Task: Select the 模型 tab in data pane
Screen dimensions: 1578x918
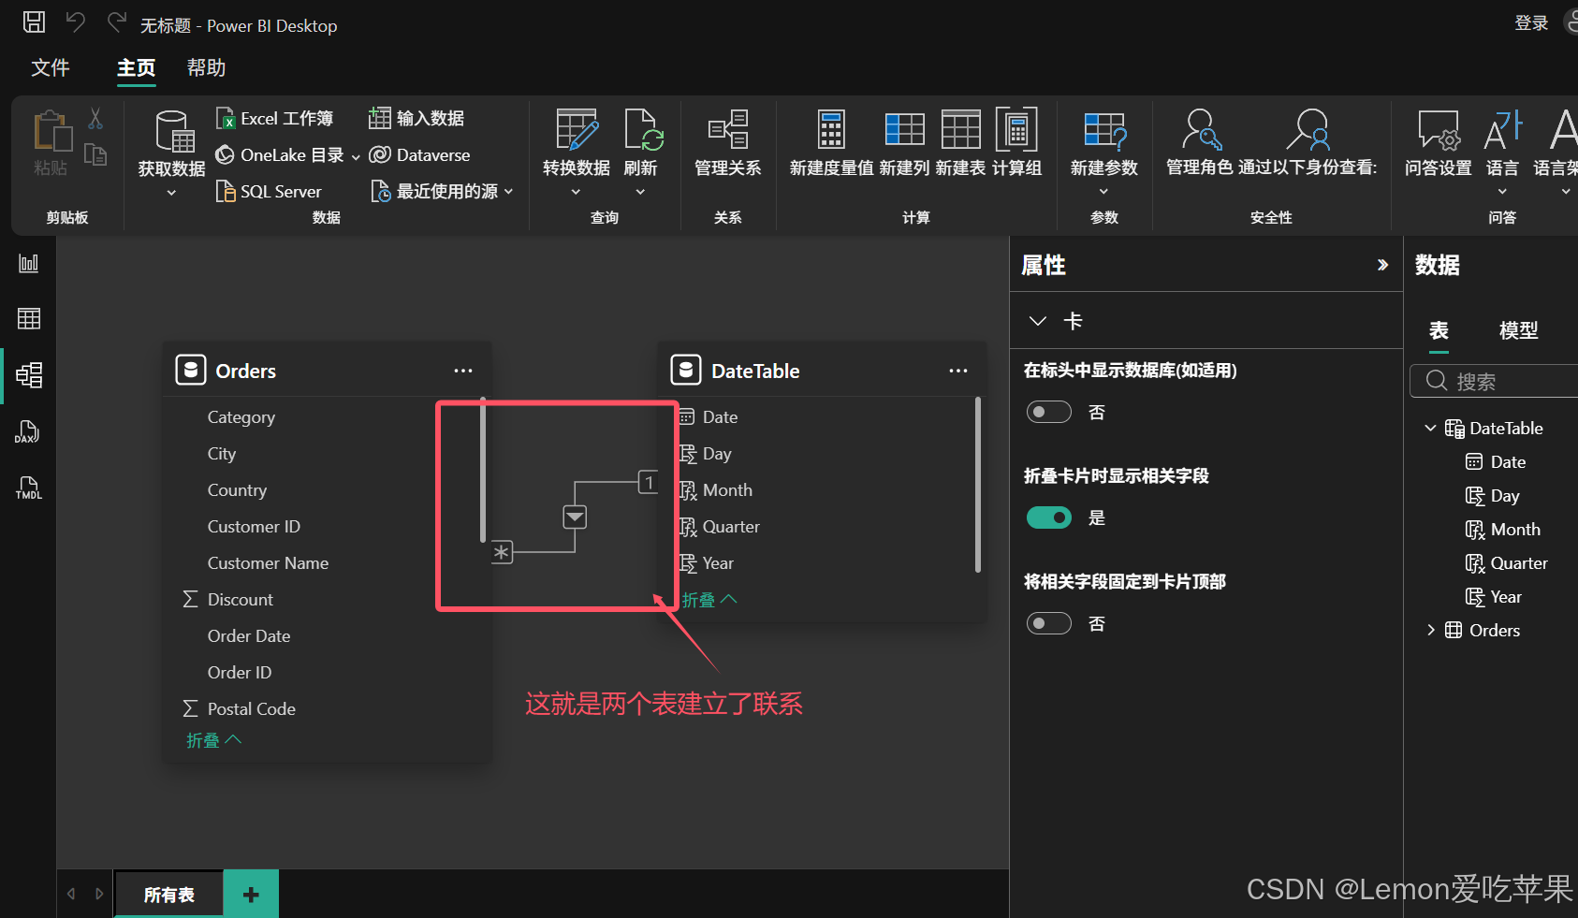Action: 1518,330
